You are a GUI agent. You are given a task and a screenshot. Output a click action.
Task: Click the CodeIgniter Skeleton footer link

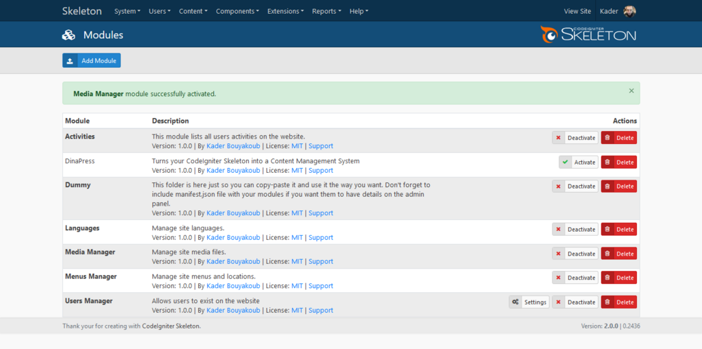pos(171,326)
